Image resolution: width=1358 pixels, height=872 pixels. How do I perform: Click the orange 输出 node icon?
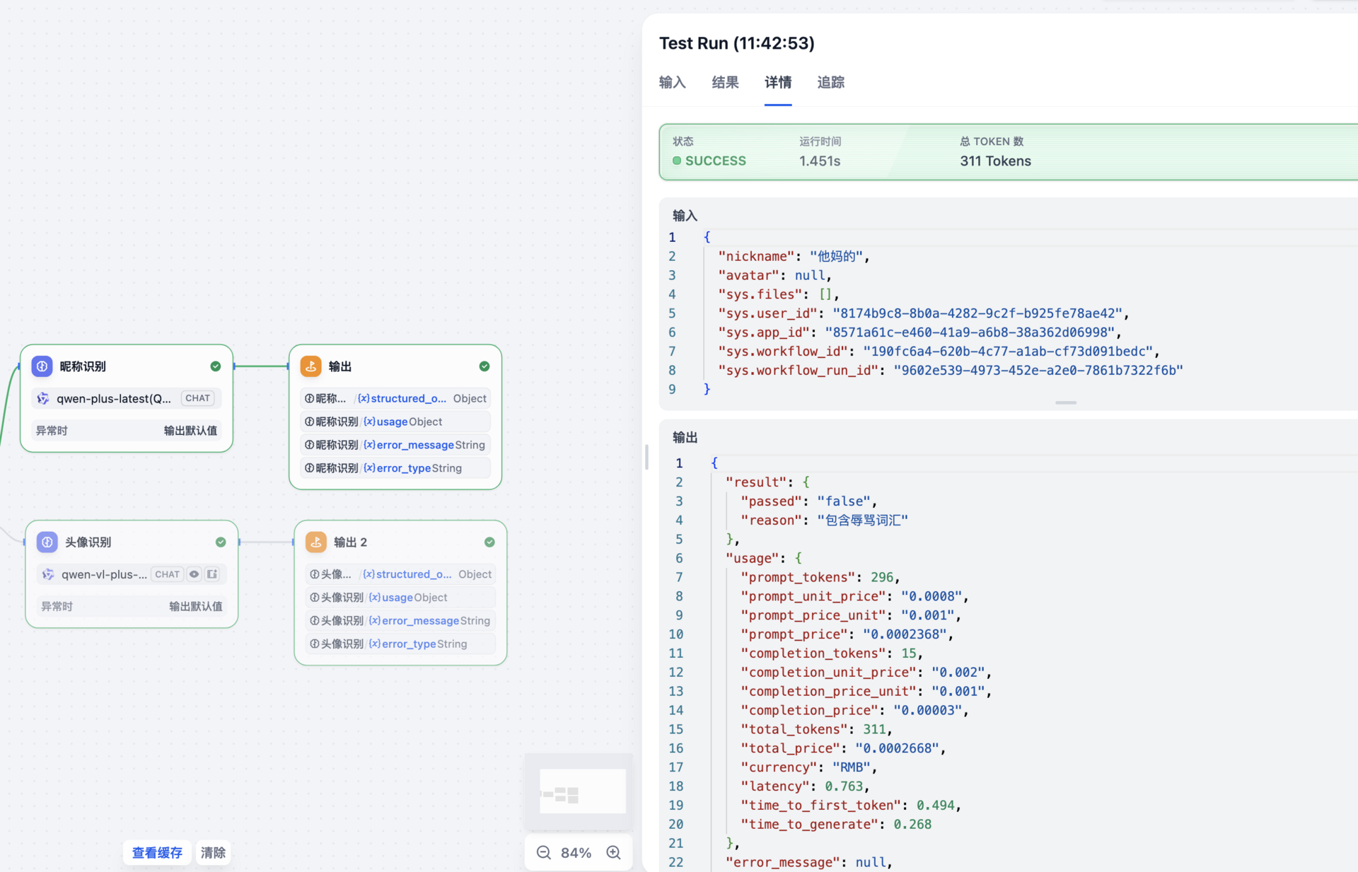point(311,366)
